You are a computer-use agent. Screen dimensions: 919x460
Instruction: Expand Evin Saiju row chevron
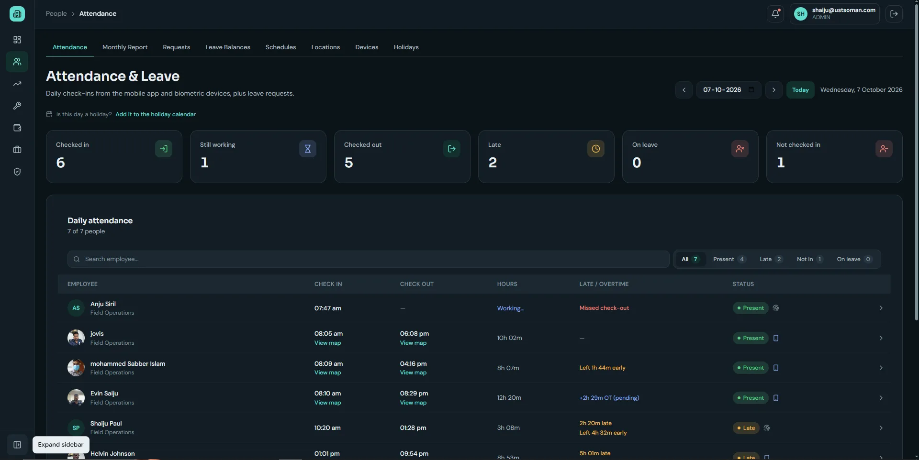tap(881, 398)
